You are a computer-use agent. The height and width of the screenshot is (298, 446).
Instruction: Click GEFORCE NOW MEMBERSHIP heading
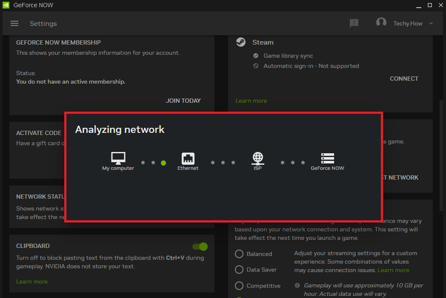click(x=58, y=42)
